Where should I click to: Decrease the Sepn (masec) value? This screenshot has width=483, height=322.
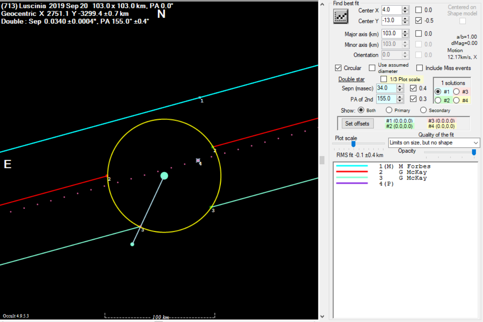click(400, 90)
